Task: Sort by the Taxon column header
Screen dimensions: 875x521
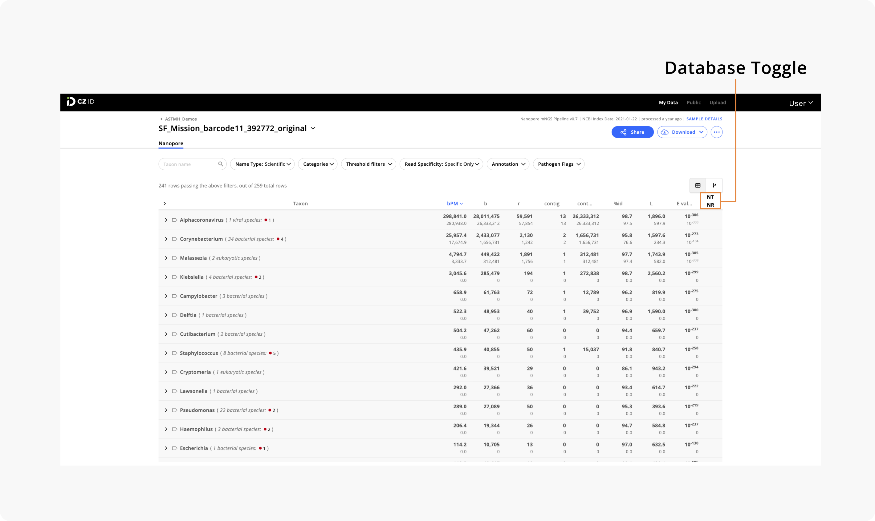Action: [x=300, y=204]
